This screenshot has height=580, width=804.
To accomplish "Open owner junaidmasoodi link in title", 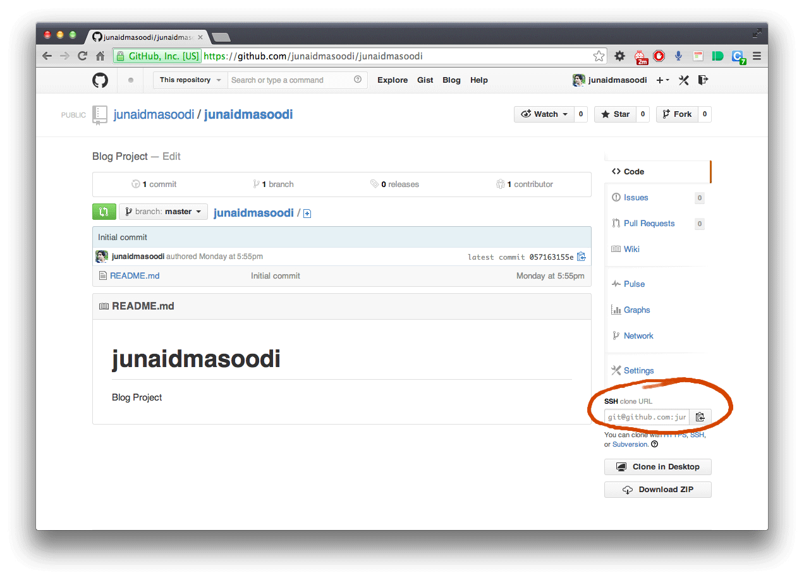I will tap(154, 114).
